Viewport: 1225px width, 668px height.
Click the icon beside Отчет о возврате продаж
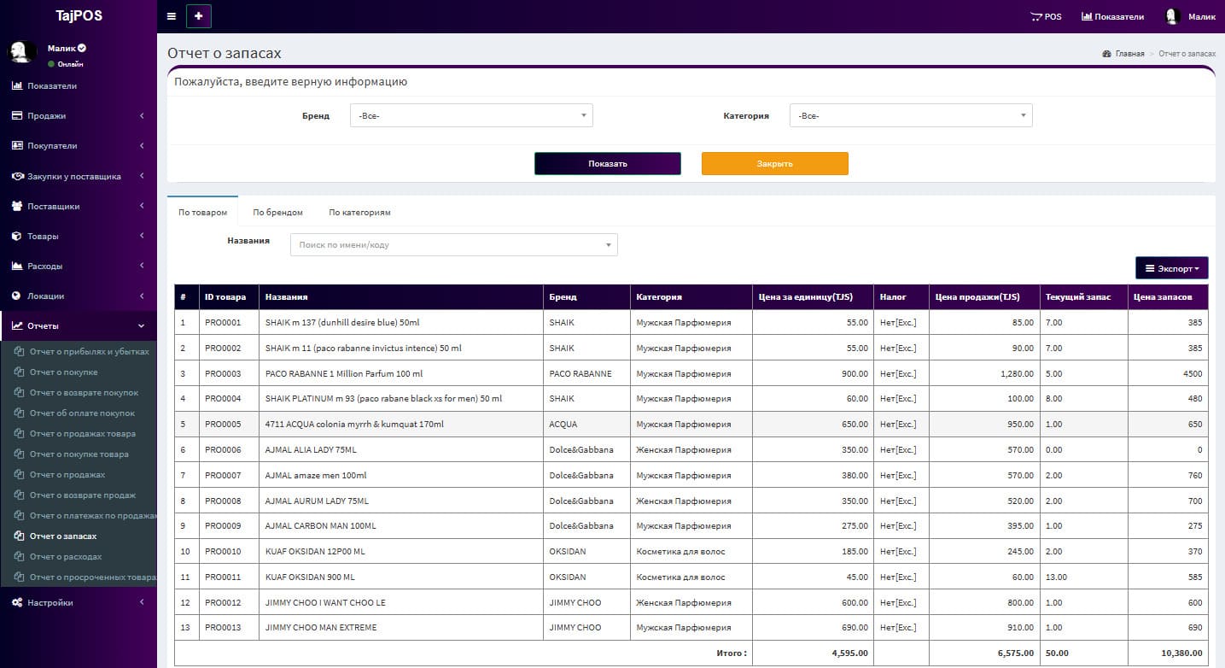[x=19, y=495]
